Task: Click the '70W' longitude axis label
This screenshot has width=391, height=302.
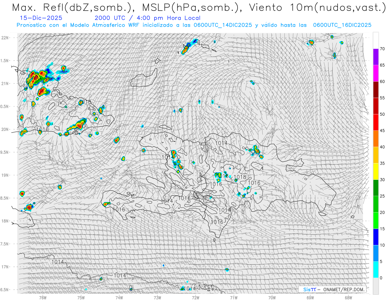Action: [x=272, y=297]
